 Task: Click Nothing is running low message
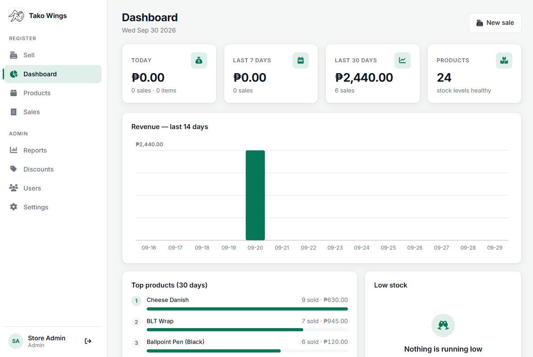click(443, 349)
